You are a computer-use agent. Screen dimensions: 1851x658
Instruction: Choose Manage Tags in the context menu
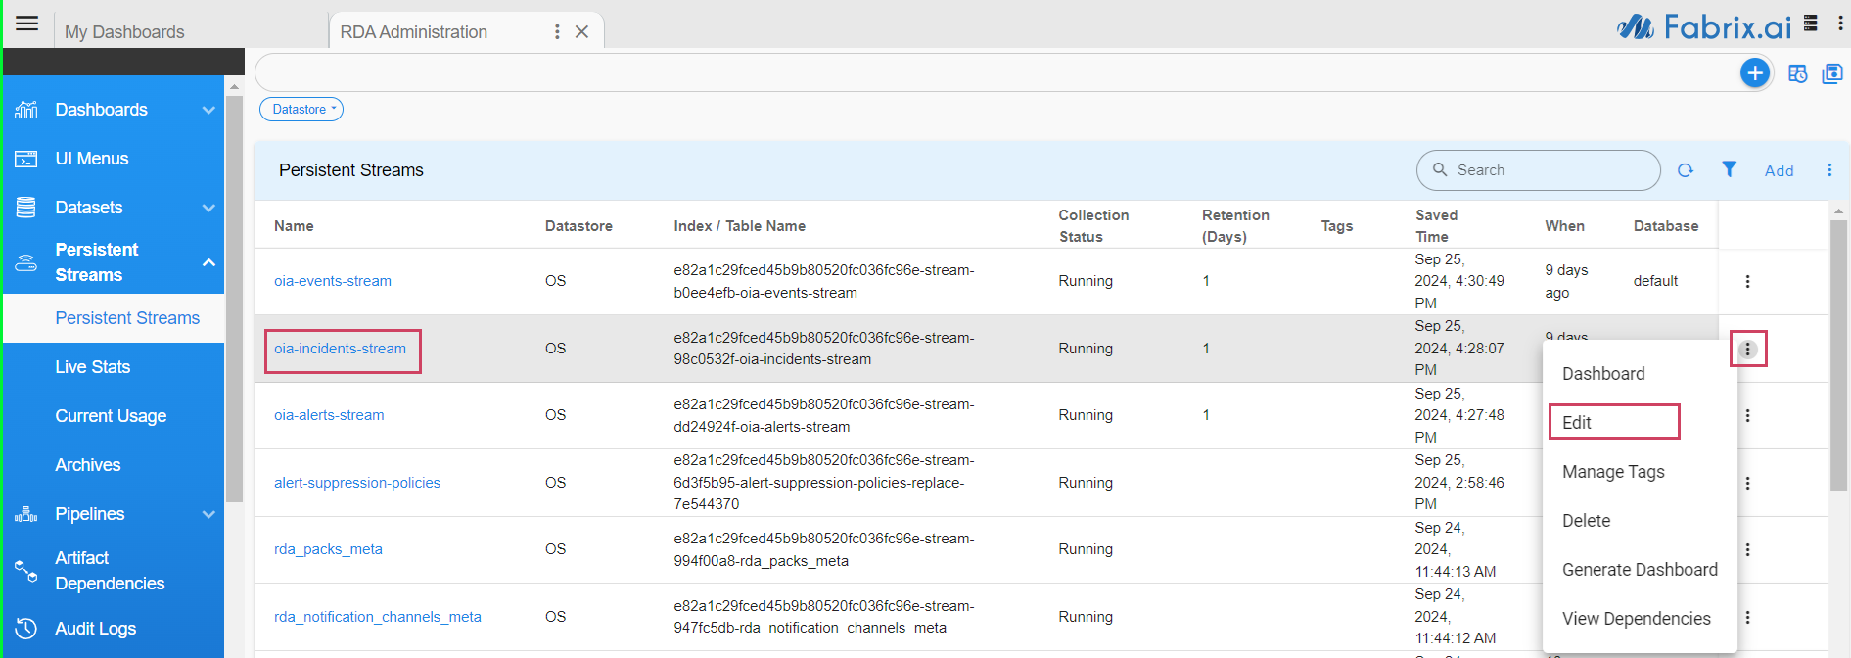(1612, 472)
